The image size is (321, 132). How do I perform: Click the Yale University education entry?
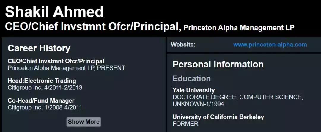pos(193,90)
